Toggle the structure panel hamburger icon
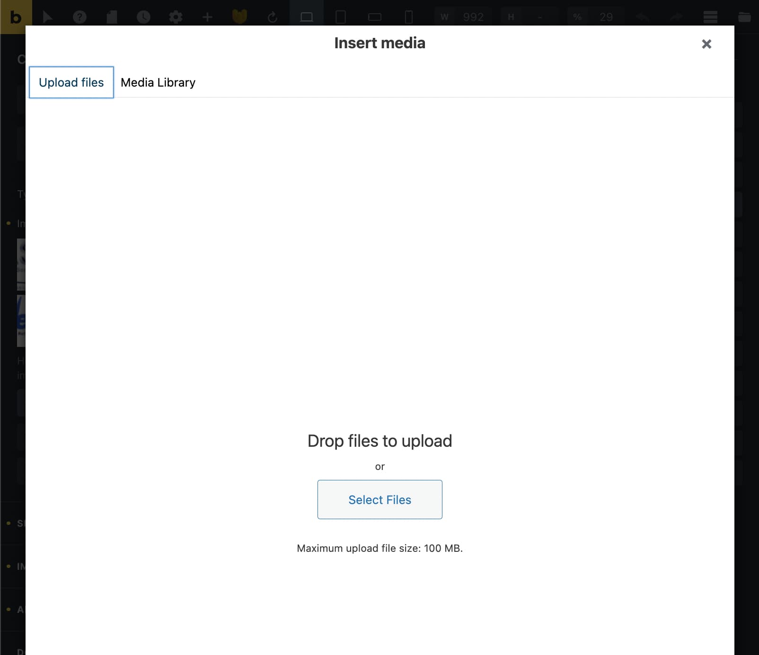Viewport: 759px width, 655px height. tap(710, 18)
